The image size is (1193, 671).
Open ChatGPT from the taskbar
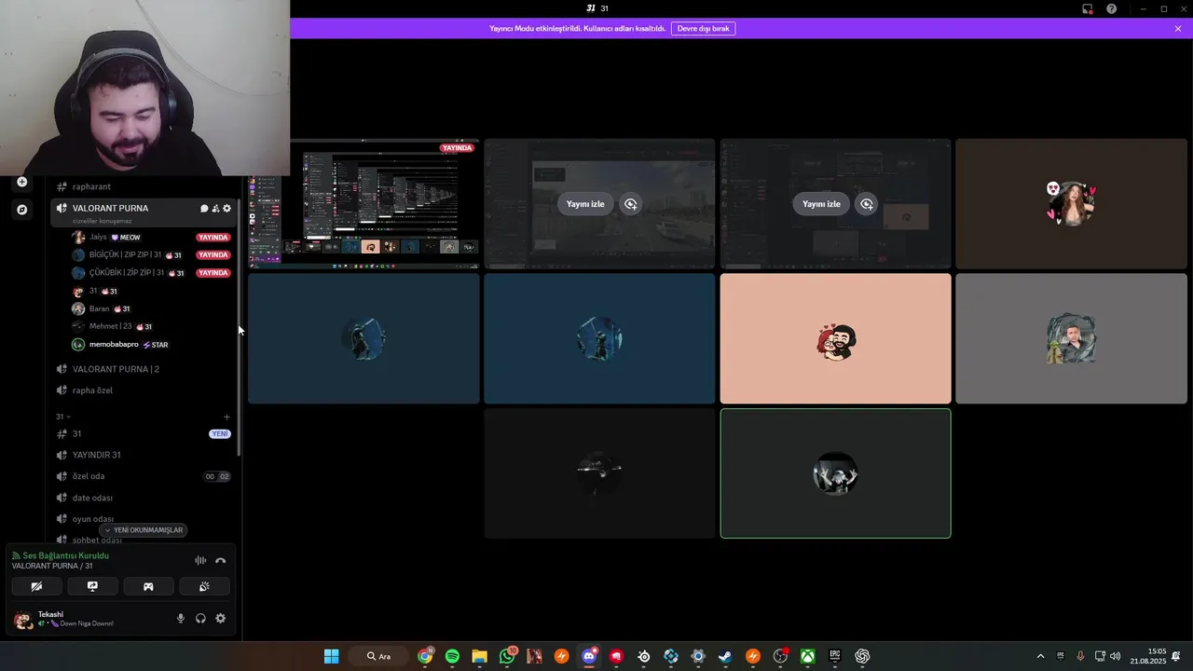862,656
